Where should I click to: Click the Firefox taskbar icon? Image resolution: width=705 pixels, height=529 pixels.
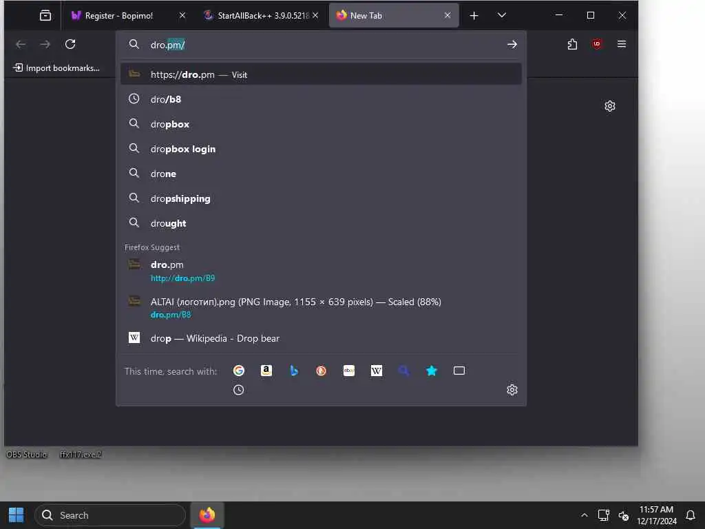point(207,515)
